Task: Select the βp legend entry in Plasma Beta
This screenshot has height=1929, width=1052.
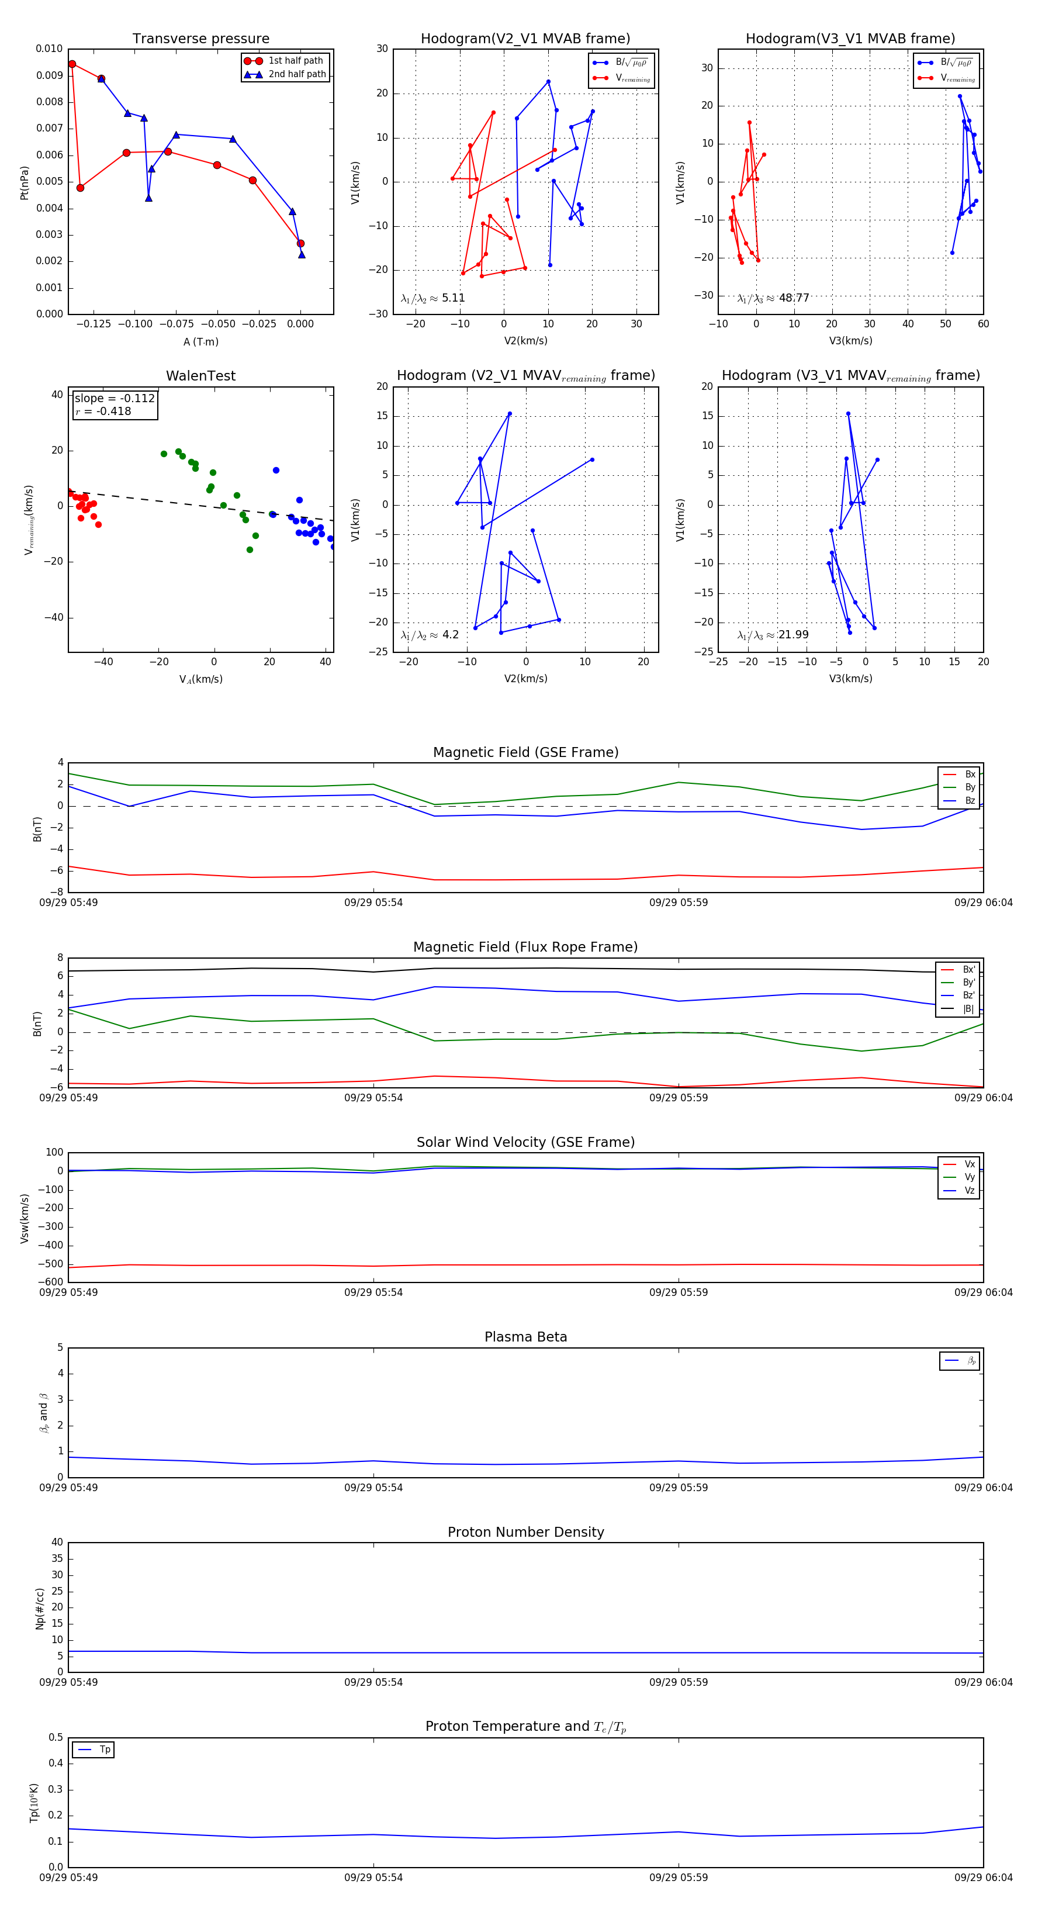Action: coord(960,1361)
